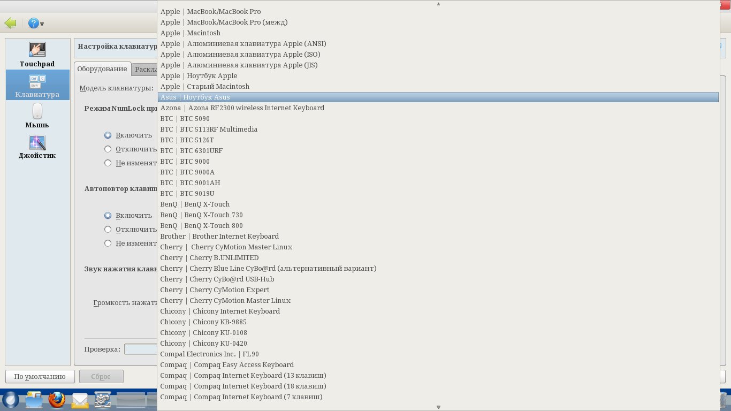The width and height of the screenshot is (731, 411).
Task: Switch to the Раскладки tab
Action: pyautogui.click(x=145, y=69)
